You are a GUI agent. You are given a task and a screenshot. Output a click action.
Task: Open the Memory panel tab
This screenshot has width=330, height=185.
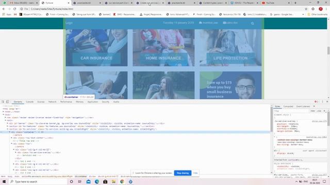(x=79, y=102)
